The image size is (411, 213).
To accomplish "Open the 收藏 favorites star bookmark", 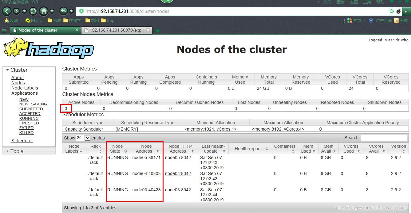I will pyautogui.click(x=11, y=21).
